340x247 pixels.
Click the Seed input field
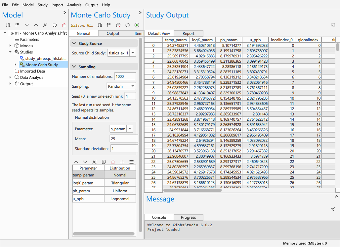point(130,96)
